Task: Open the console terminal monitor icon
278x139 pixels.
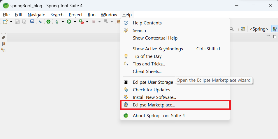Action: coord(32,22)
